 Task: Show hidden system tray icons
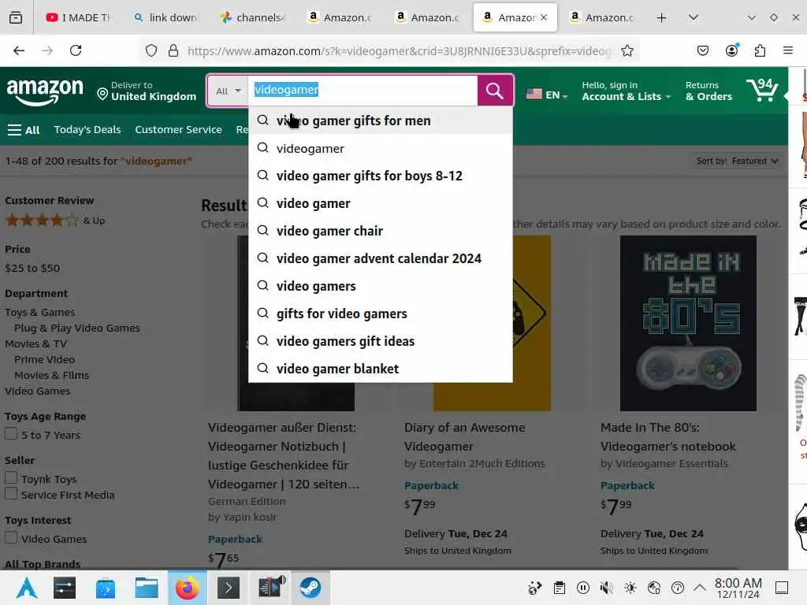700,588
